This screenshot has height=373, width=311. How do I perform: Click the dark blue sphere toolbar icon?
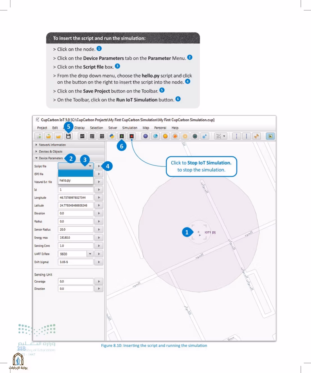tap(146, 136)
